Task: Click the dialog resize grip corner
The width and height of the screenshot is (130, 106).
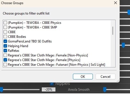Action: pyautogui.click(x=118, y=81)
